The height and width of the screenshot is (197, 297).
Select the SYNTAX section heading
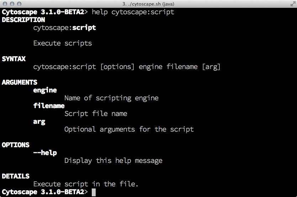pos(14,59)
